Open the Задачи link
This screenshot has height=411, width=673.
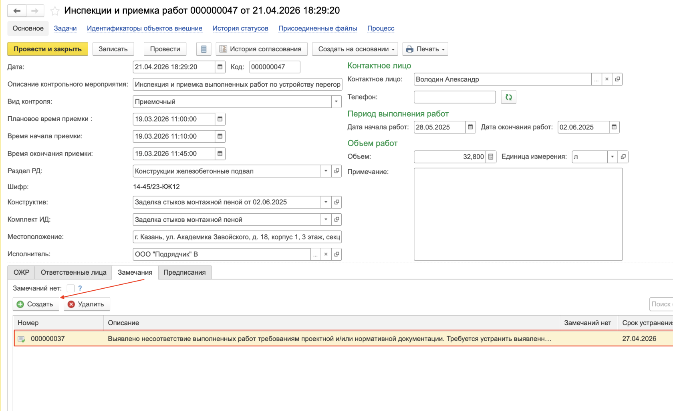click(65, 28)
